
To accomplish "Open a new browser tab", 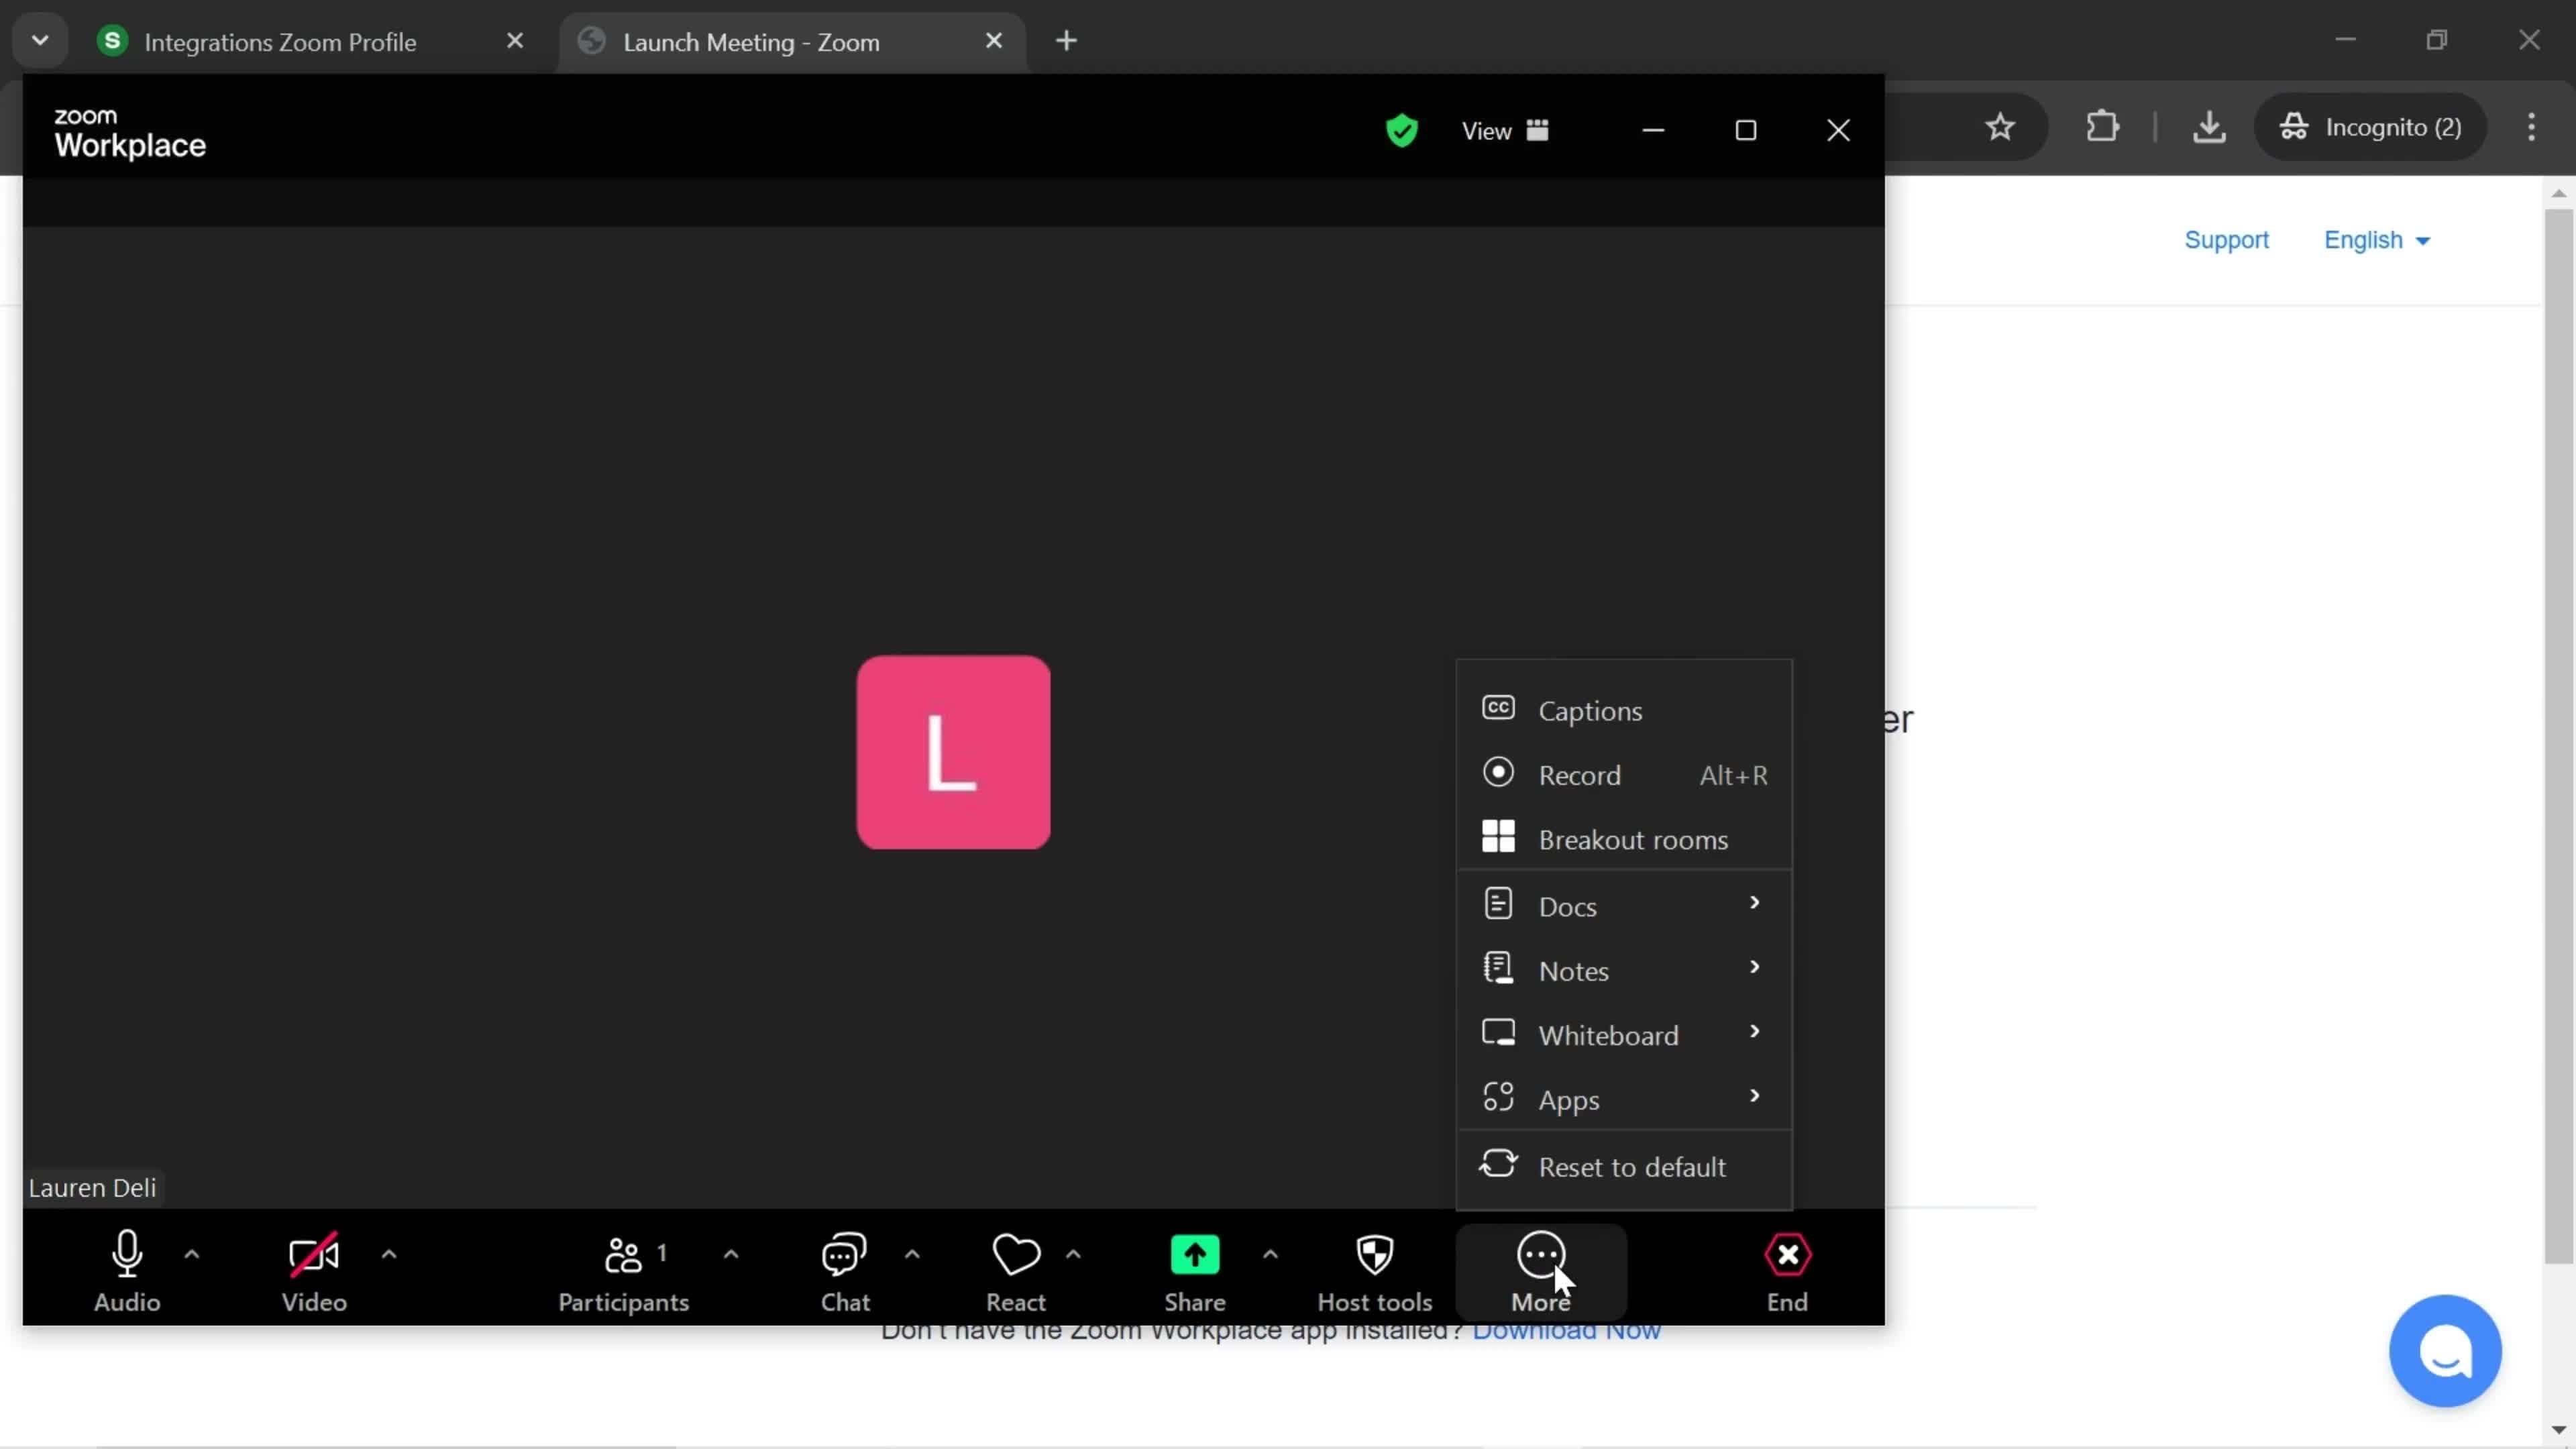I will pos(1067,41).
